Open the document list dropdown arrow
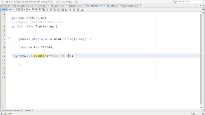The width and height of the screenshot is (205, 115). [x=201, y=5]
